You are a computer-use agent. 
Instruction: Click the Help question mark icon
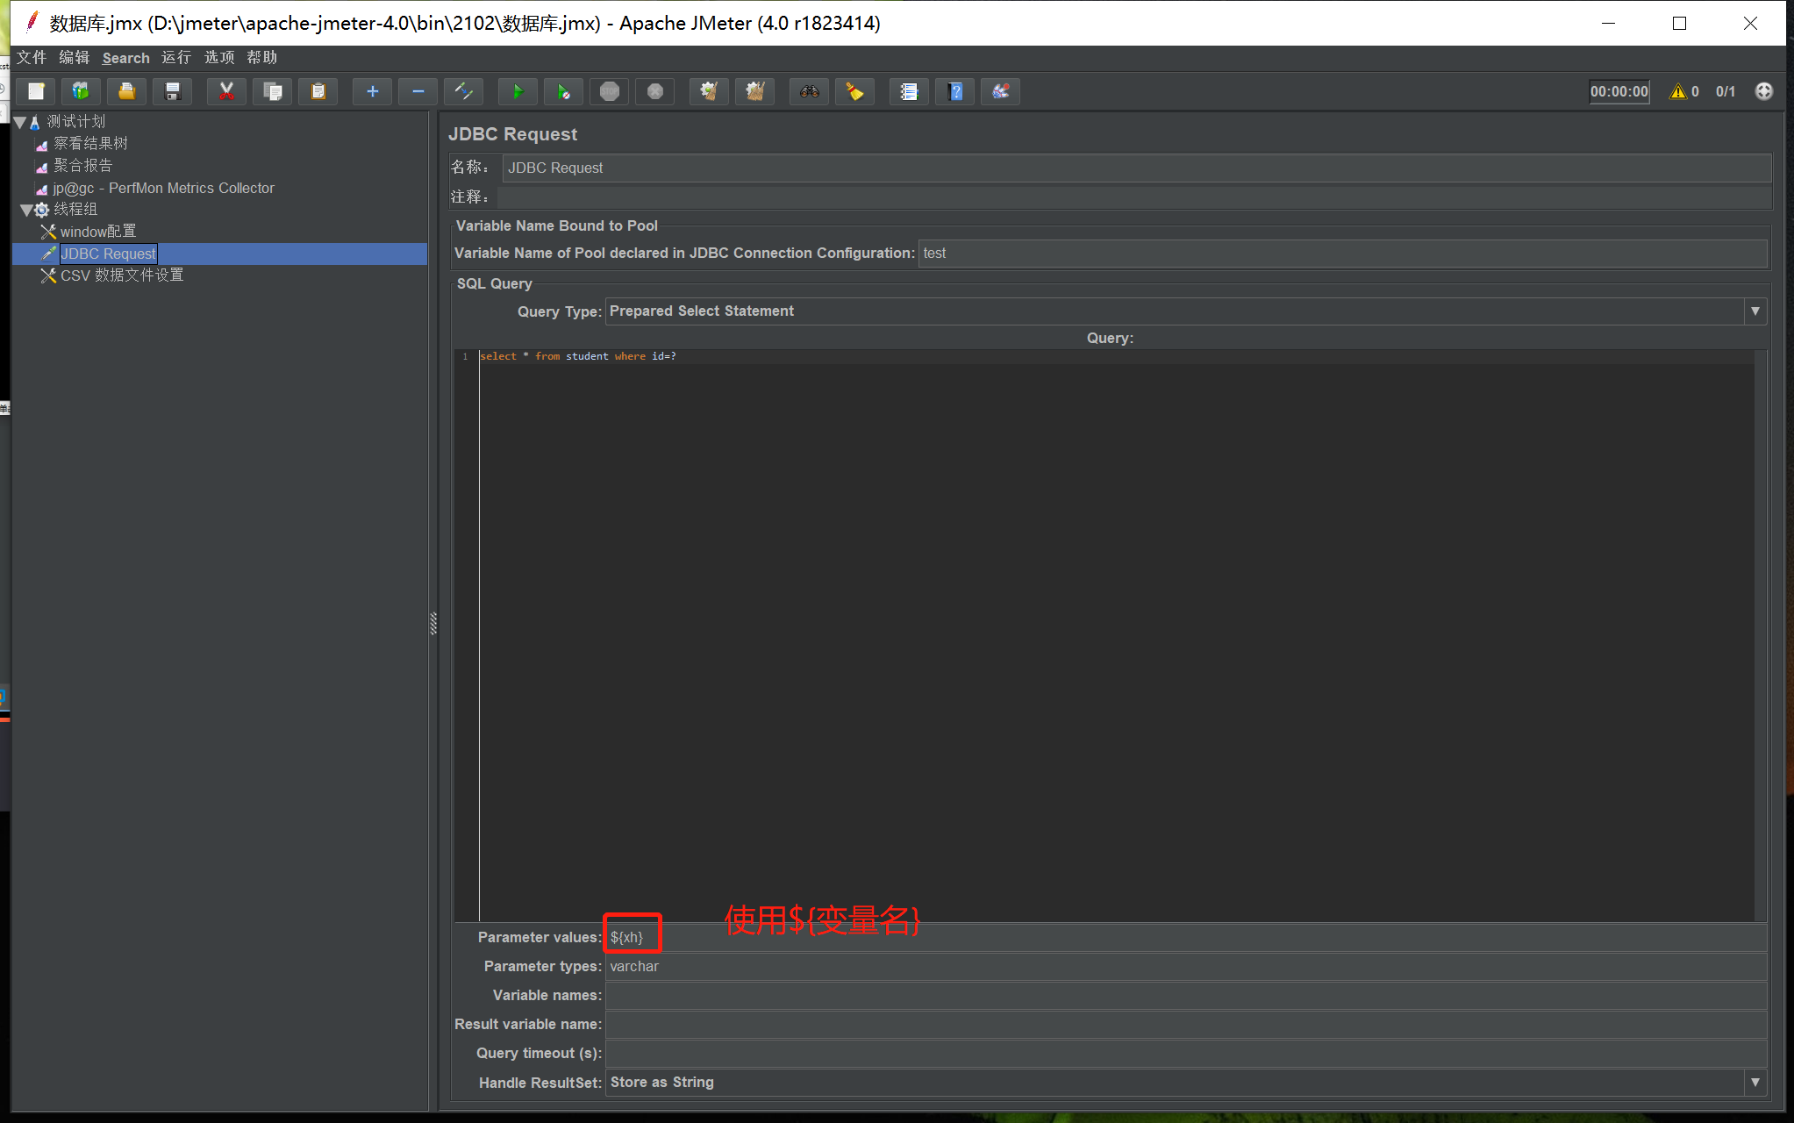955,91
